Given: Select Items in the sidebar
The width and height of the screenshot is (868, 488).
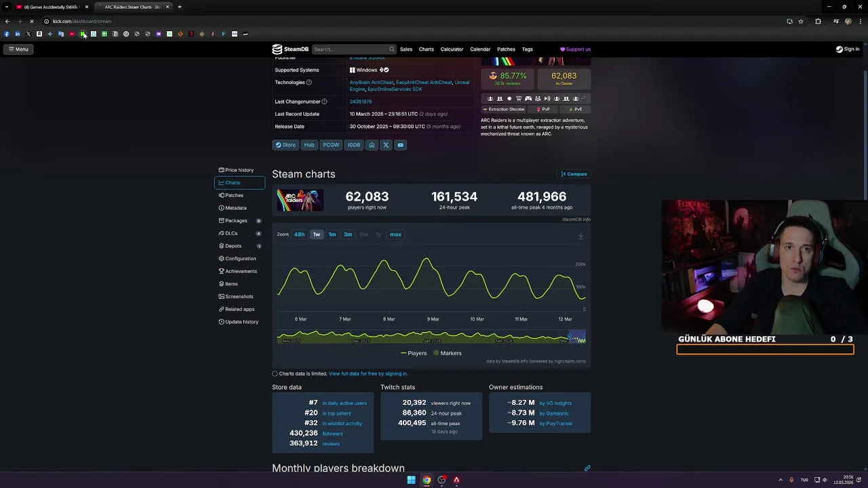Looking at the screenshot, I should pyautogui.click(x=239, y=284).
